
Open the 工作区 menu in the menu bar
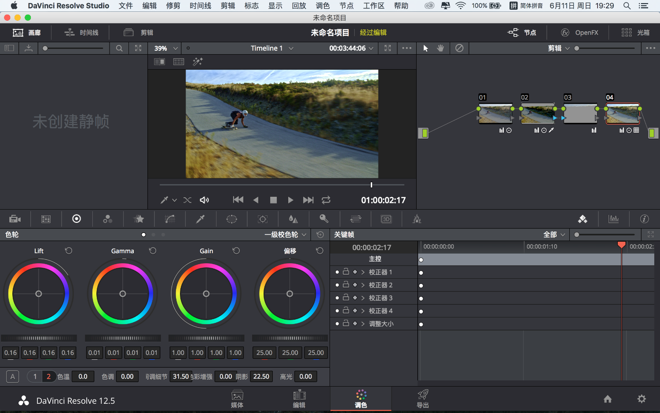click(374, 6)
